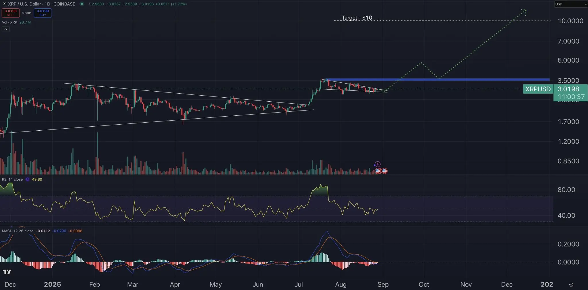The image size is (588, 290).
Task: Open chart settings gear at bottom-right corner
Action: (x=571, y=285)
